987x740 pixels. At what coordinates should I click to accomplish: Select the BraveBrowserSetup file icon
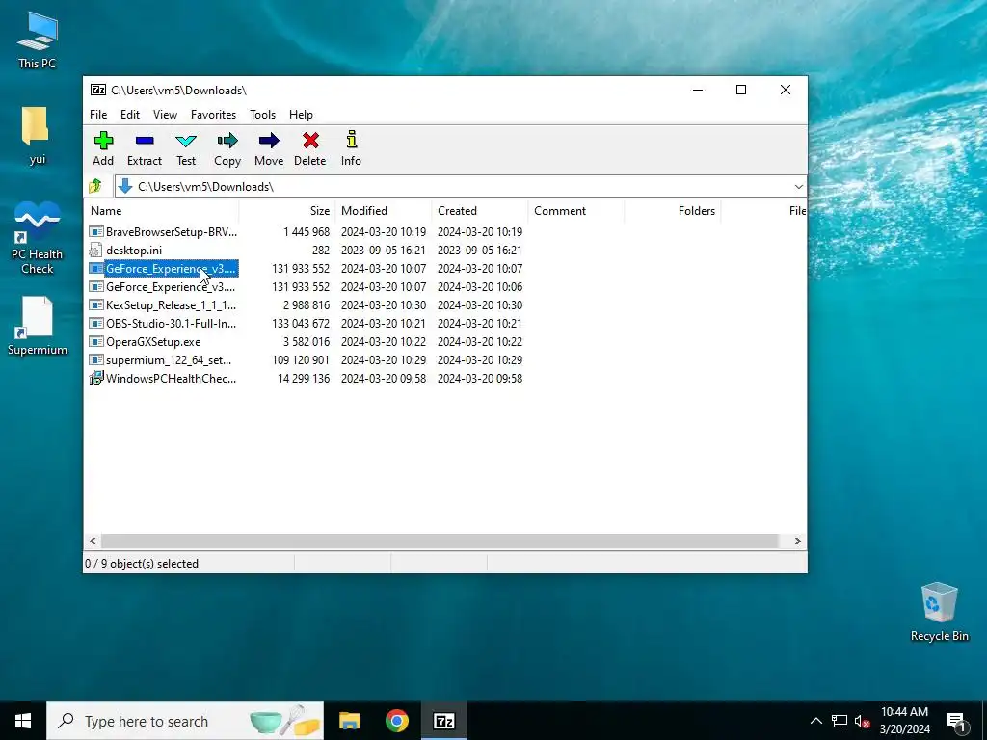click(95, 232)
